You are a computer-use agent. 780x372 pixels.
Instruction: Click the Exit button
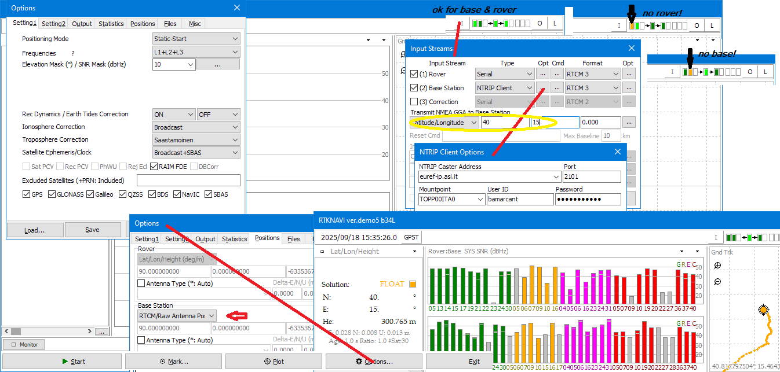[474, 362]
